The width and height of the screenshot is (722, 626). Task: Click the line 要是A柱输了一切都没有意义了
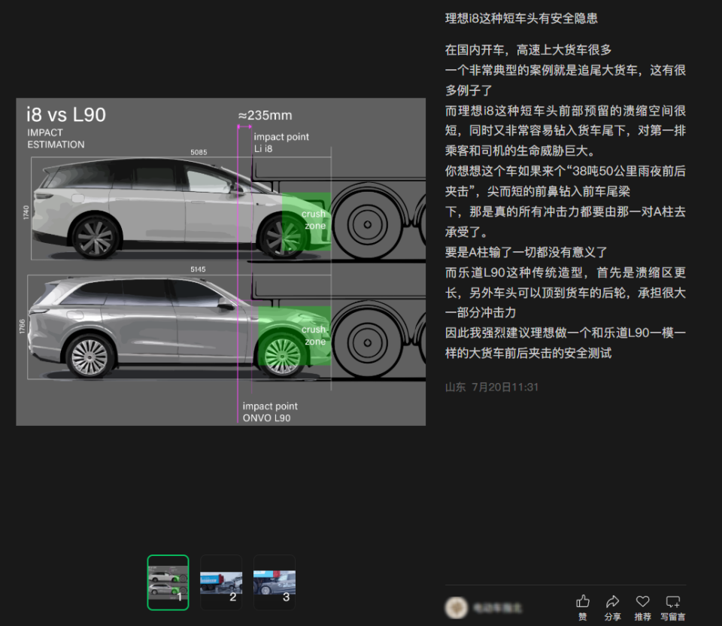pos(526,252)
